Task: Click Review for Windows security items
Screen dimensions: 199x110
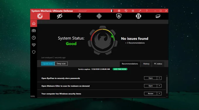Action: [150, 93]
